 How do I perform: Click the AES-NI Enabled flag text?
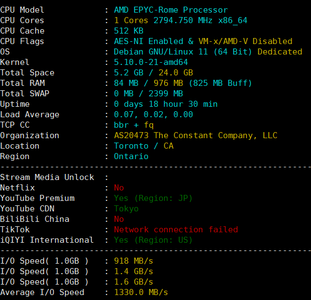149,41
